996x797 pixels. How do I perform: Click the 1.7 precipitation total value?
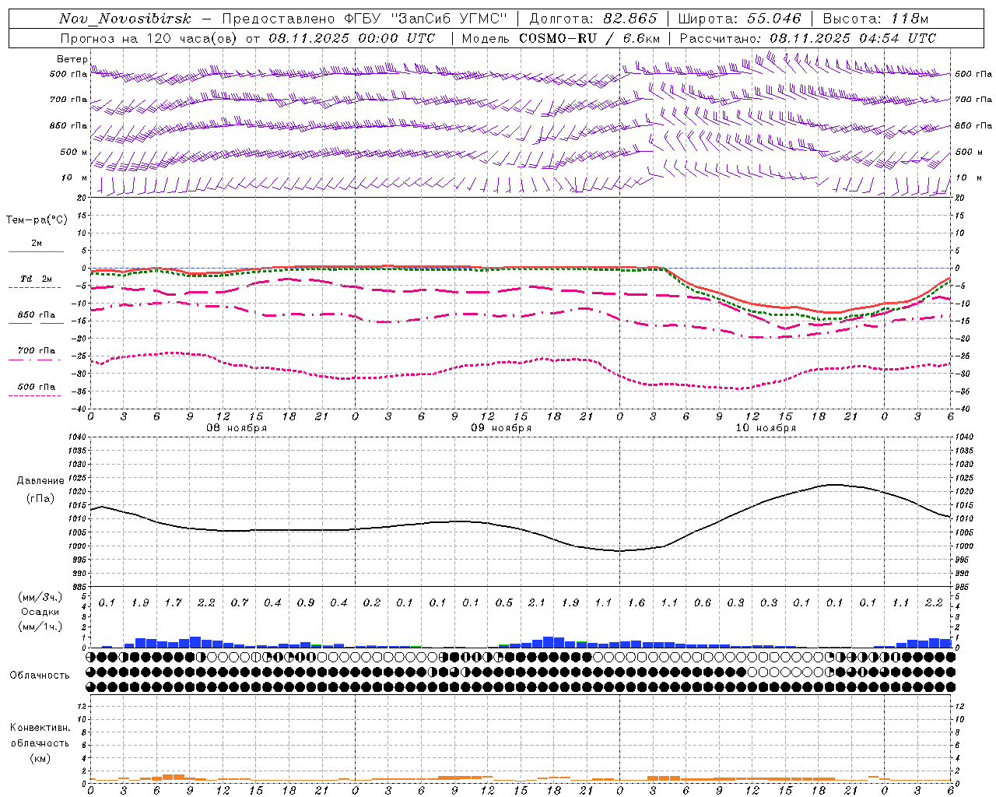tap(173, 602)
